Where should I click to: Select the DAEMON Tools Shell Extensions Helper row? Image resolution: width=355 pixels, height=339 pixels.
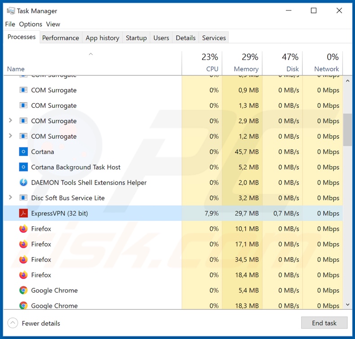pos(173,182)
